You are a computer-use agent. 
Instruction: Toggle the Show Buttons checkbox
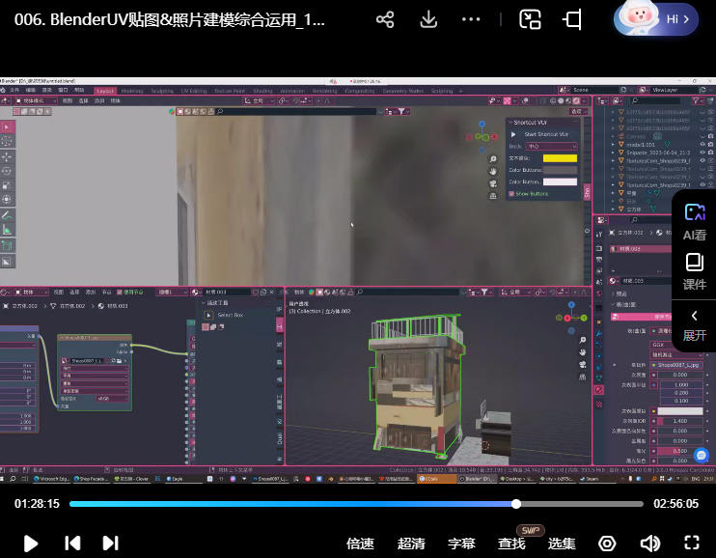512,194
